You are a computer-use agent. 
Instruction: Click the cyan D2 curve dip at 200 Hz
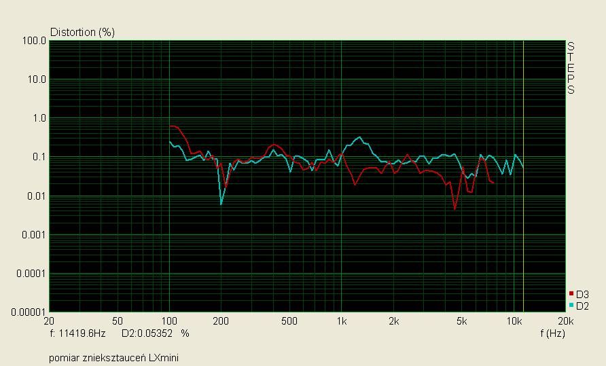[221, 203]
